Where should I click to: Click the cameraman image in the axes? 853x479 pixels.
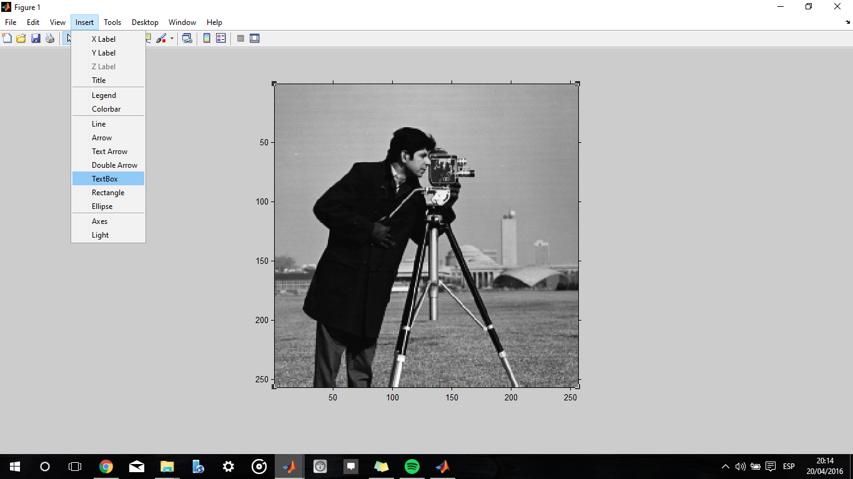[426, 236]
